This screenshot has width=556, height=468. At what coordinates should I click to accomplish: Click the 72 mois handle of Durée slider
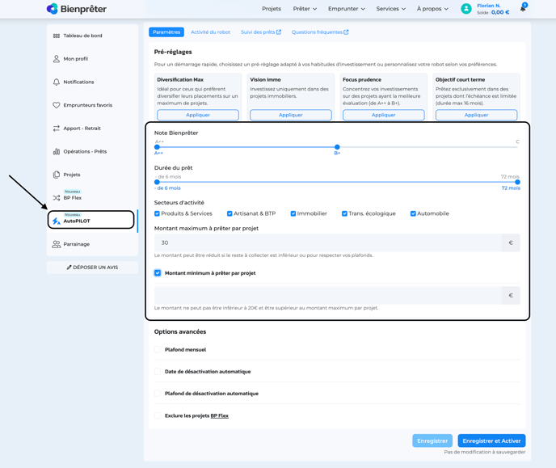click(517, 182)
